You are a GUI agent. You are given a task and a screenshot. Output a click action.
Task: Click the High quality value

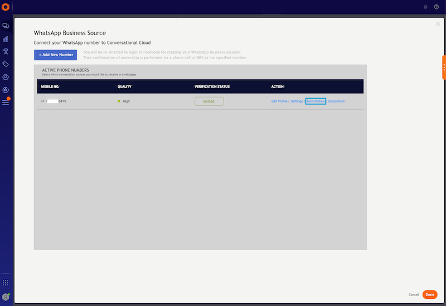point(127,101)
